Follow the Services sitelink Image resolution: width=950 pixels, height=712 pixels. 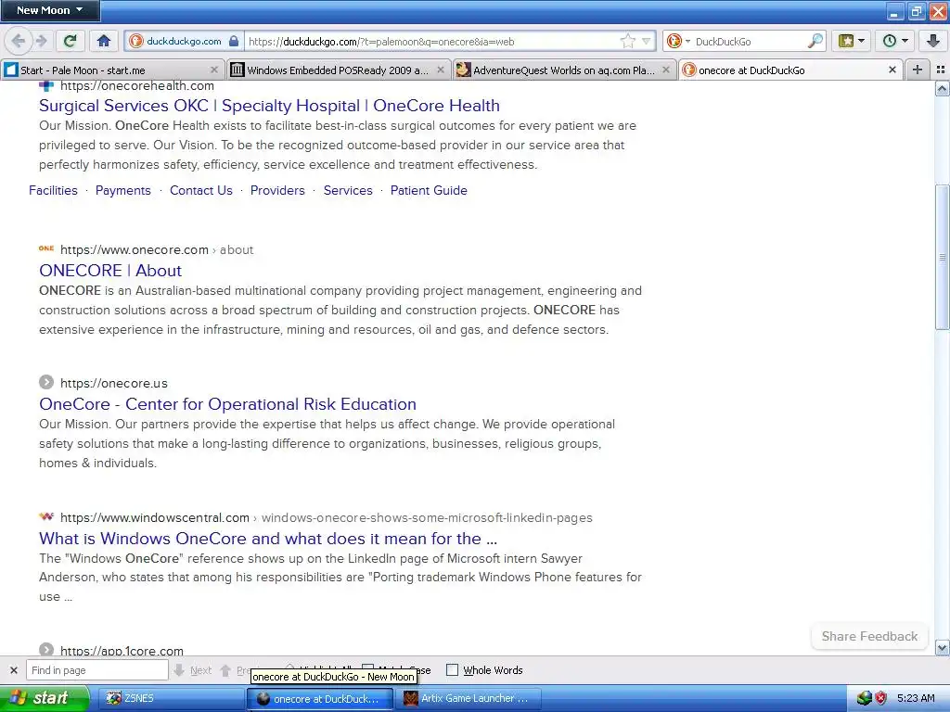click(x=348, y=190)
